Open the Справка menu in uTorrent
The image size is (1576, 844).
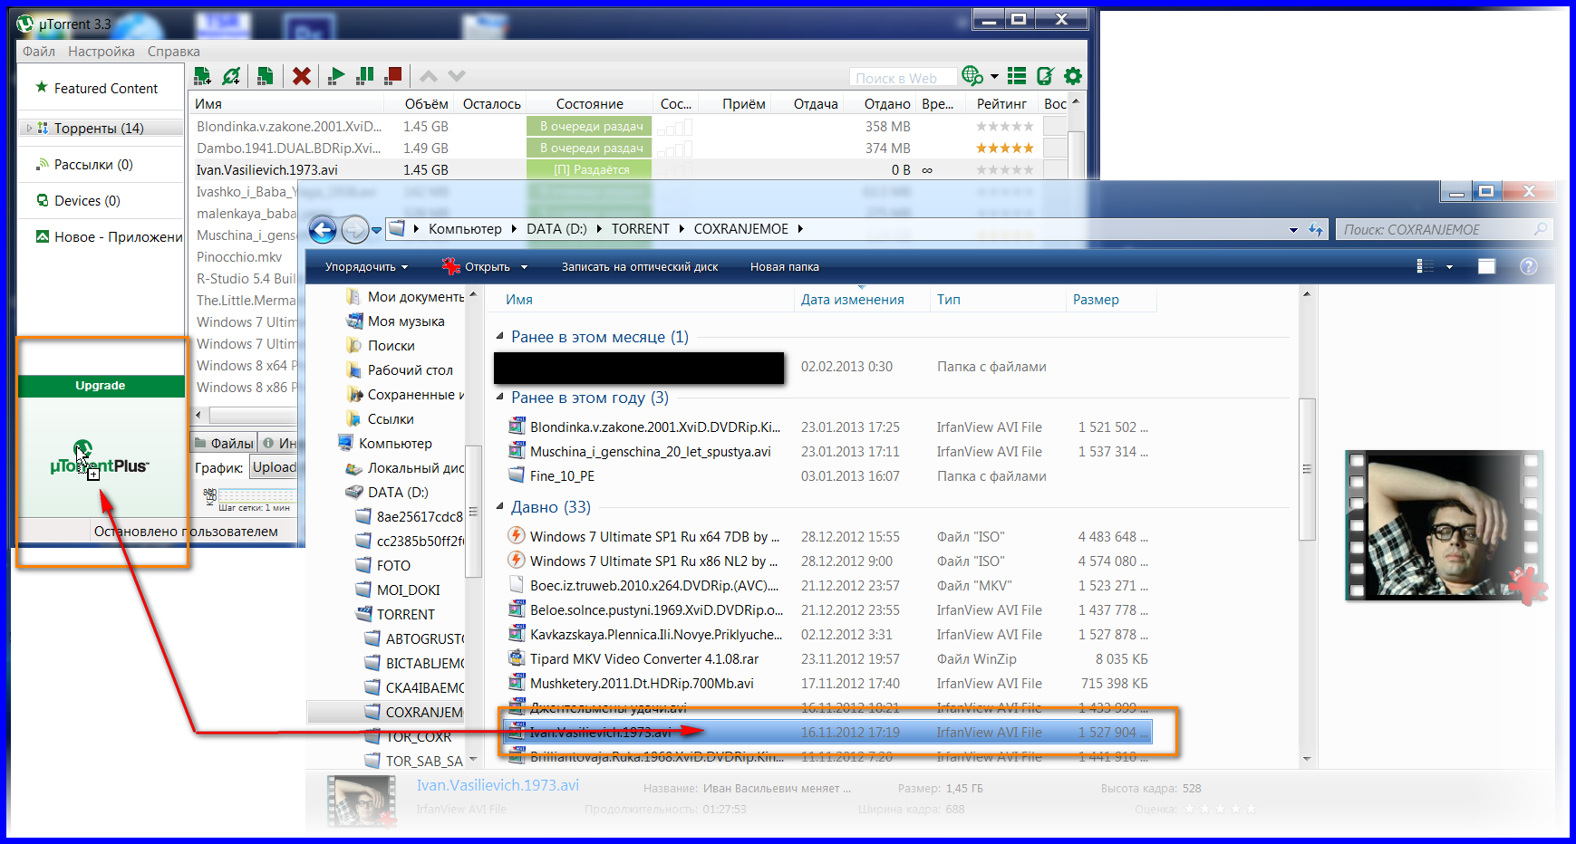[174, 52]
